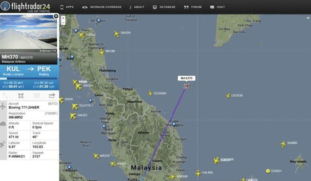Select the CES539 plane on map
Screen dimensions: 311x181
pos(228,96)
